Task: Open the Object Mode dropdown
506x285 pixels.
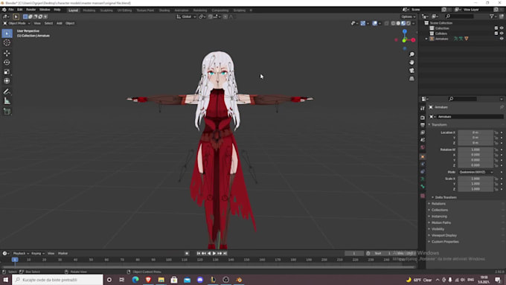Action: [x=16, y=23]
